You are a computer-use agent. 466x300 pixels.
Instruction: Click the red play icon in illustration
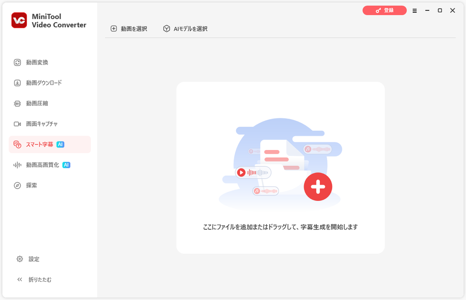(241, 172)
